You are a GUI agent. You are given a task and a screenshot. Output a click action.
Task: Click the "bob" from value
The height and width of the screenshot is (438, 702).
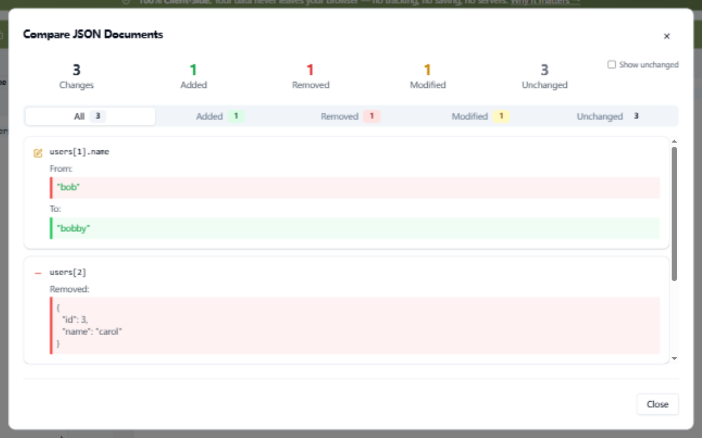[68, 187]
